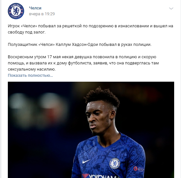Open the Челси group name link
Screen dimensions: 181x178
(x=35, y=8)
